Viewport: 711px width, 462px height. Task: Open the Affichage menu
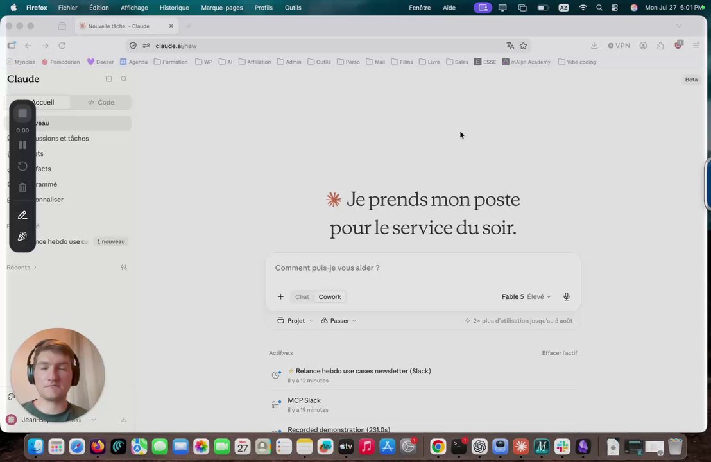pos(134,8)
